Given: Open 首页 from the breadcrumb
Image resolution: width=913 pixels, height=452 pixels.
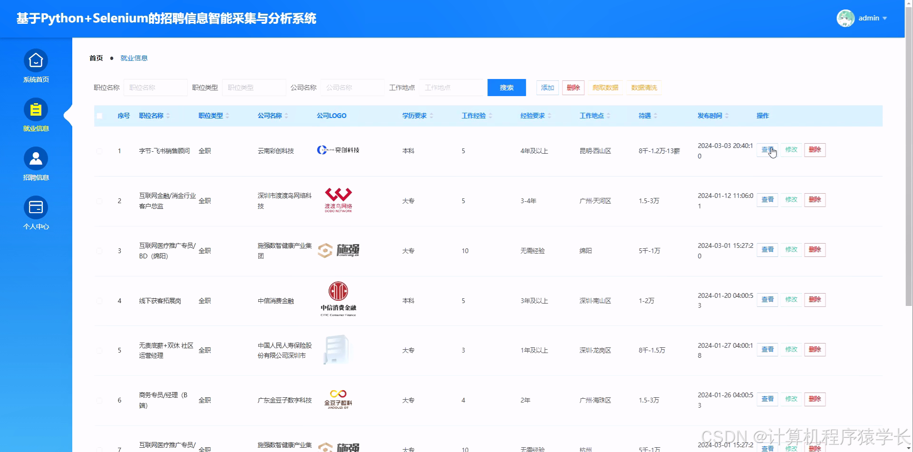Looking at the screenshot, I should (x=96, y=58).
